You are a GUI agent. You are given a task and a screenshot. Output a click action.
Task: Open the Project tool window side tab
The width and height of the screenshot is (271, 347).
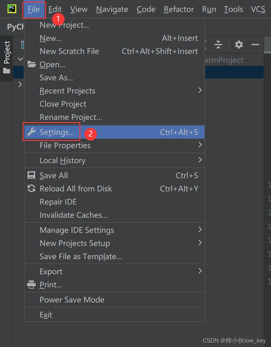6,58
